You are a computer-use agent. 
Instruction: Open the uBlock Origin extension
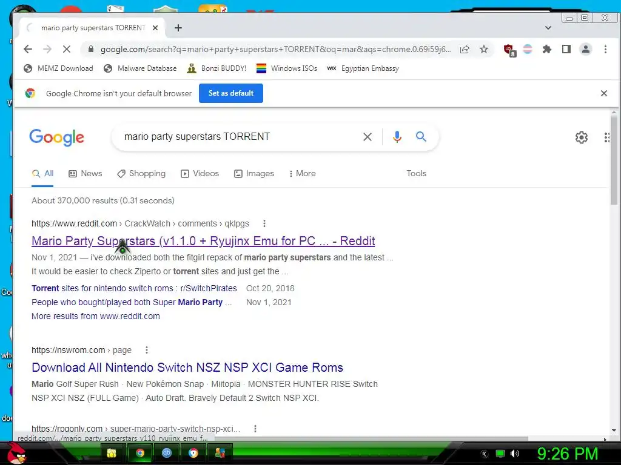(x=509, y=50)
